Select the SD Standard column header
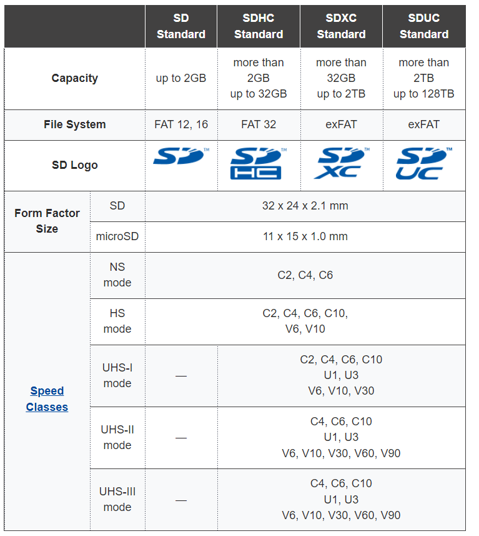Viewport: 479px width, 536px height. 181,26
